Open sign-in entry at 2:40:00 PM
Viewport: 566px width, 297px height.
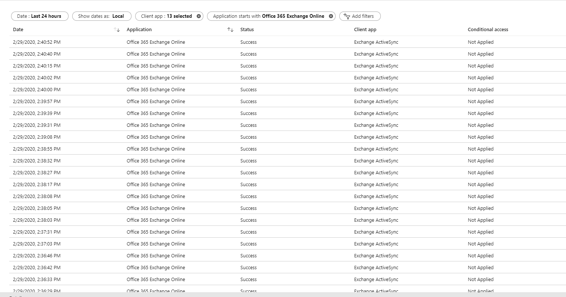287,89
